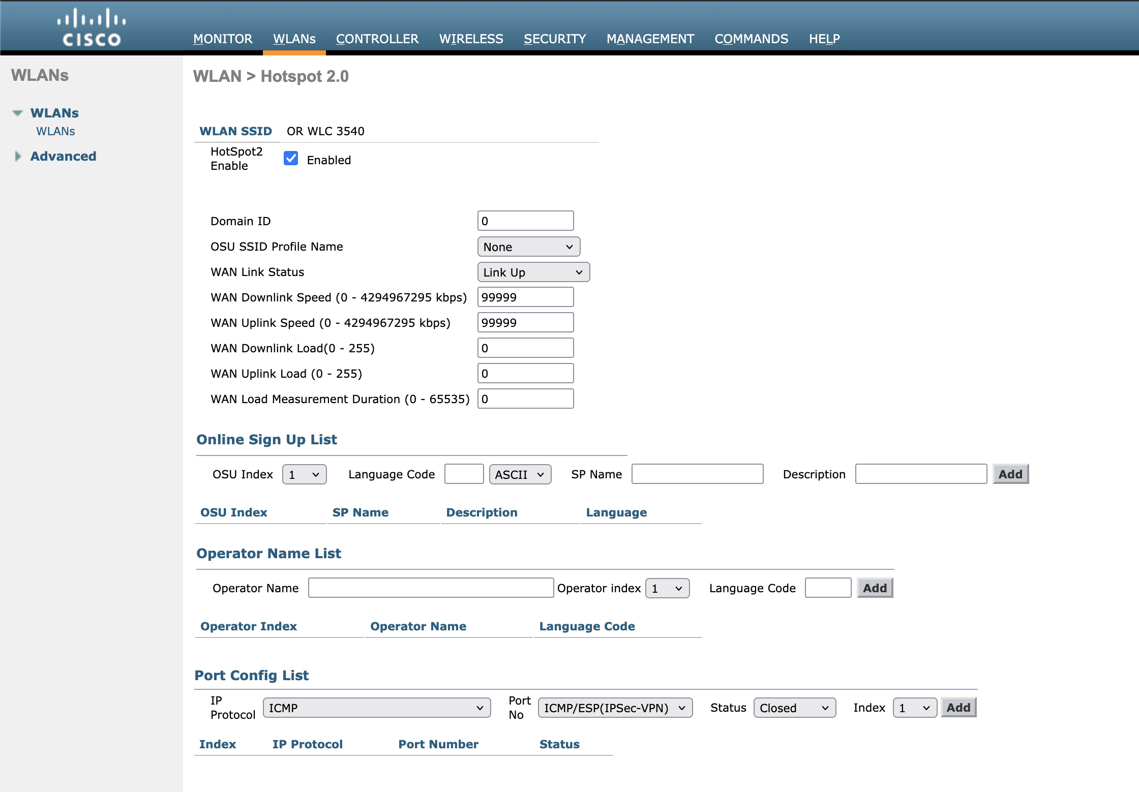
Task: Click the 'OR WLC 3540' SSID value
Action: tap(325, 131)
